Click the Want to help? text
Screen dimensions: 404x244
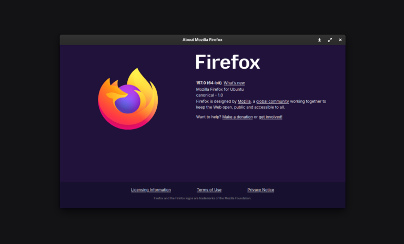click(x=208, y=116)
